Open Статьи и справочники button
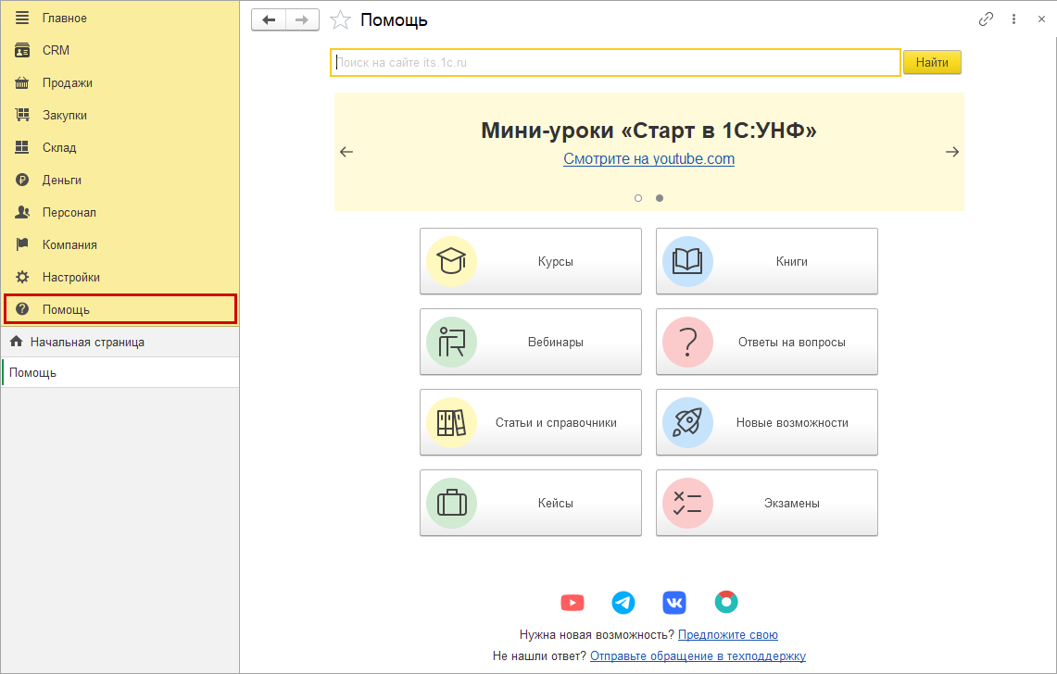 coord(531,422)
